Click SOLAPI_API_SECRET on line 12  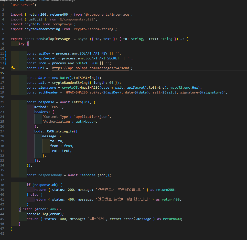(x=102, y=58)
